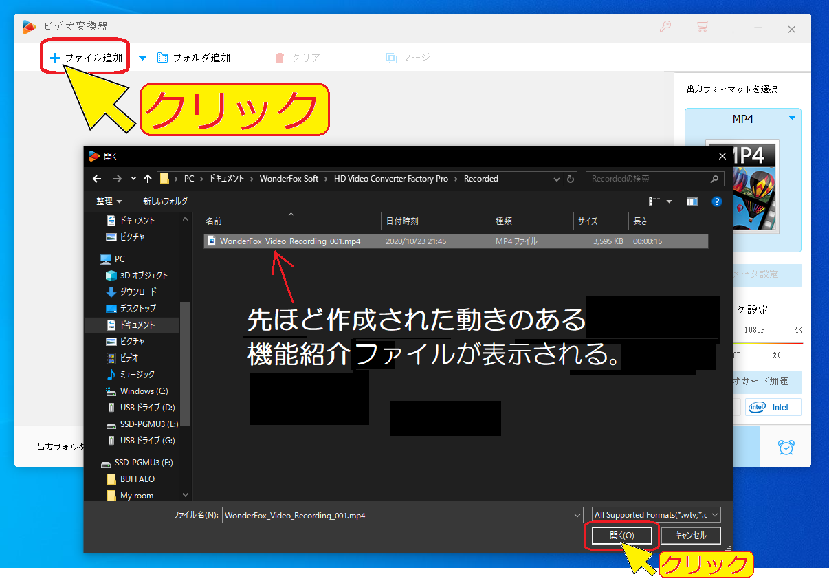
Task: Click the 開く(O) open button
Action: [x=621, y=536]
